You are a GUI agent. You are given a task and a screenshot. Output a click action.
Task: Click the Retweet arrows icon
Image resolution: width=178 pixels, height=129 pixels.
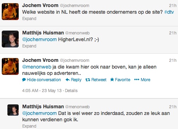tap(88, 80)
